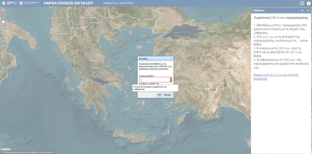Click the Bari label on the map
This screenshot has height=154, width=312.
coord(14,21)
